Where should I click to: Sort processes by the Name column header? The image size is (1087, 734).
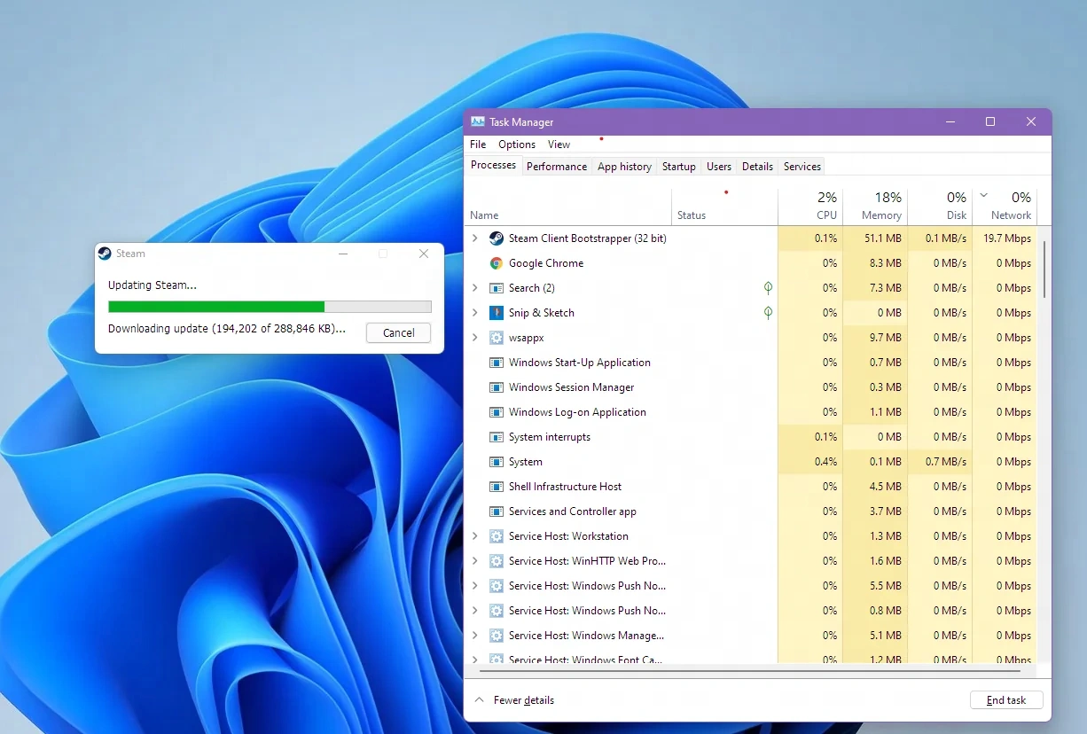click(567, 207)
